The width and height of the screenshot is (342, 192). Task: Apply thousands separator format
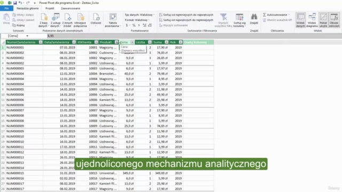139,25
